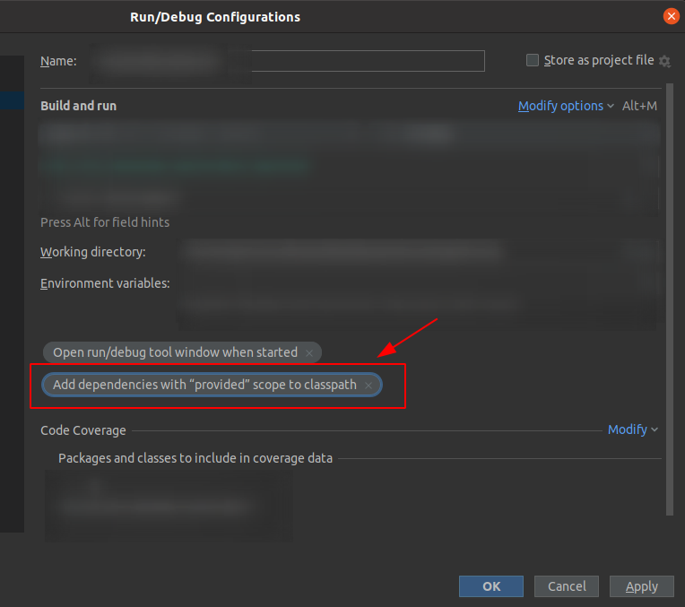Click the dialog's vertical scrollbar
This screenshot has height=607, width=685.
tap(670, 299)
